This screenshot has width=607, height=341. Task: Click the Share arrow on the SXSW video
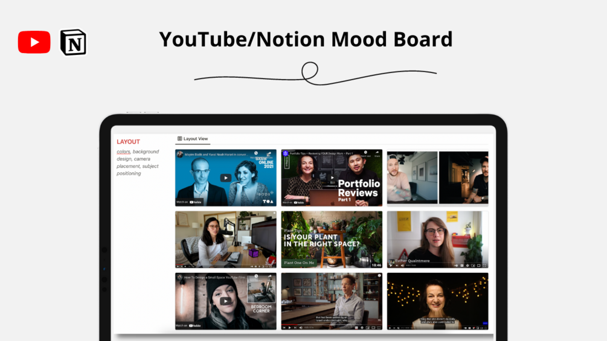(x=269, y=154)
